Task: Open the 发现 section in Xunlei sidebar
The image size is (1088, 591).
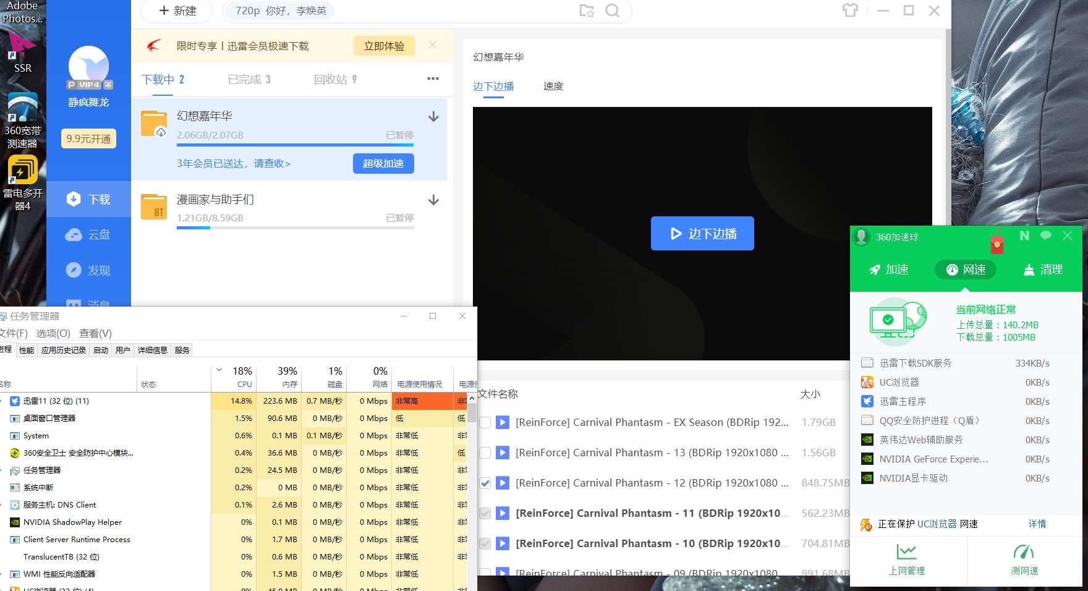Action: tap(89, 270)
